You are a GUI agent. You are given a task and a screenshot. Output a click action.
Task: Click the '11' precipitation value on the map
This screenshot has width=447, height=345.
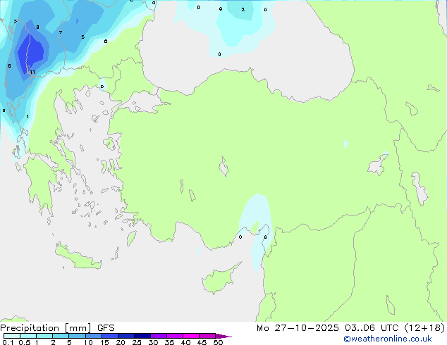[32, 73]
